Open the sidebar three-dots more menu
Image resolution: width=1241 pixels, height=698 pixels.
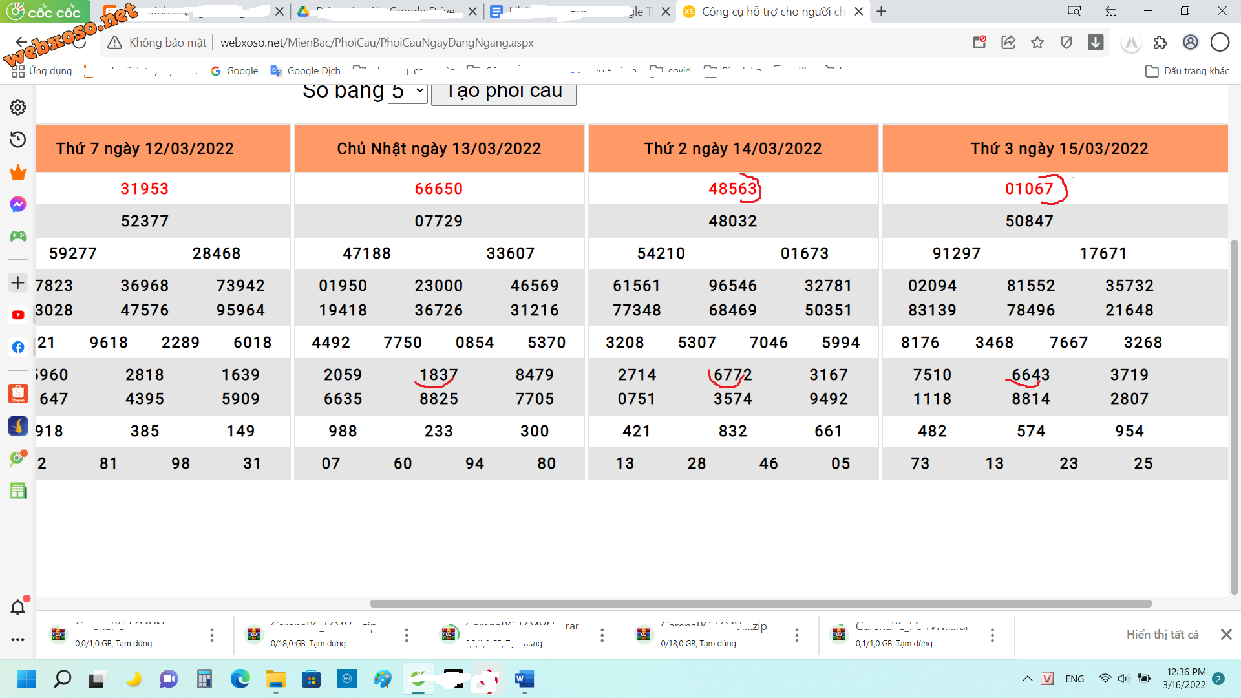click(x=18, y=639)
